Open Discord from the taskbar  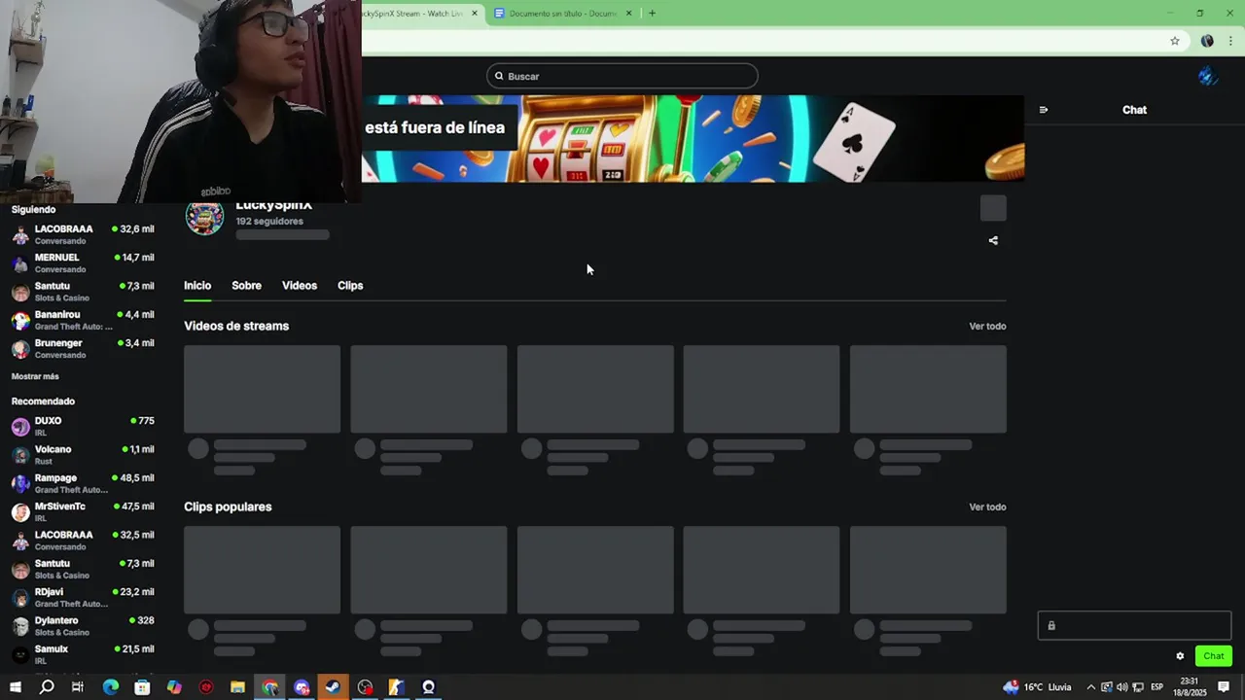tap(302, 687)
